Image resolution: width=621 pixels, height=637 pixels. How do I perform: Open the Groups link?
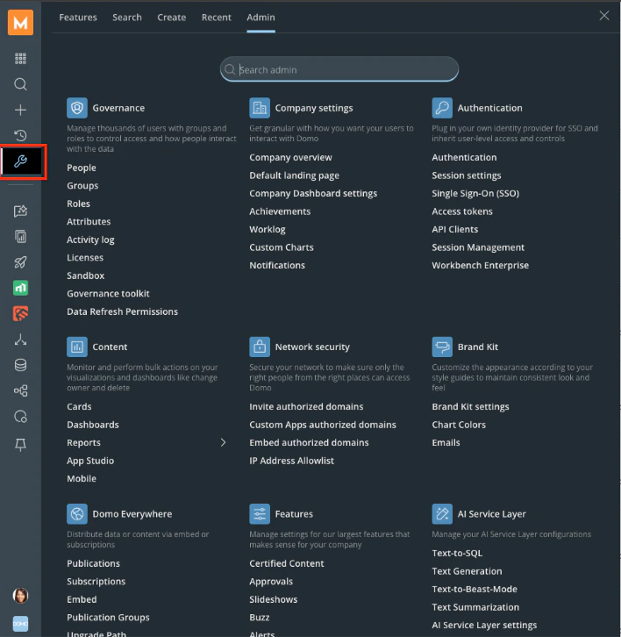pyautogui.click(x=82, y=186)
